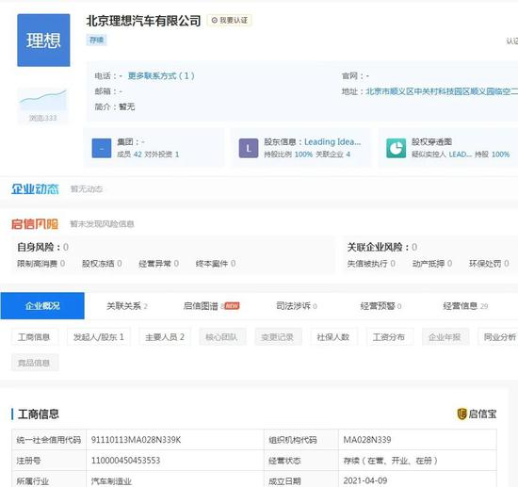Click credit code 91110113MA028N339K cell
This screenshot has width=518, height=487.
(x=175, y=440)
